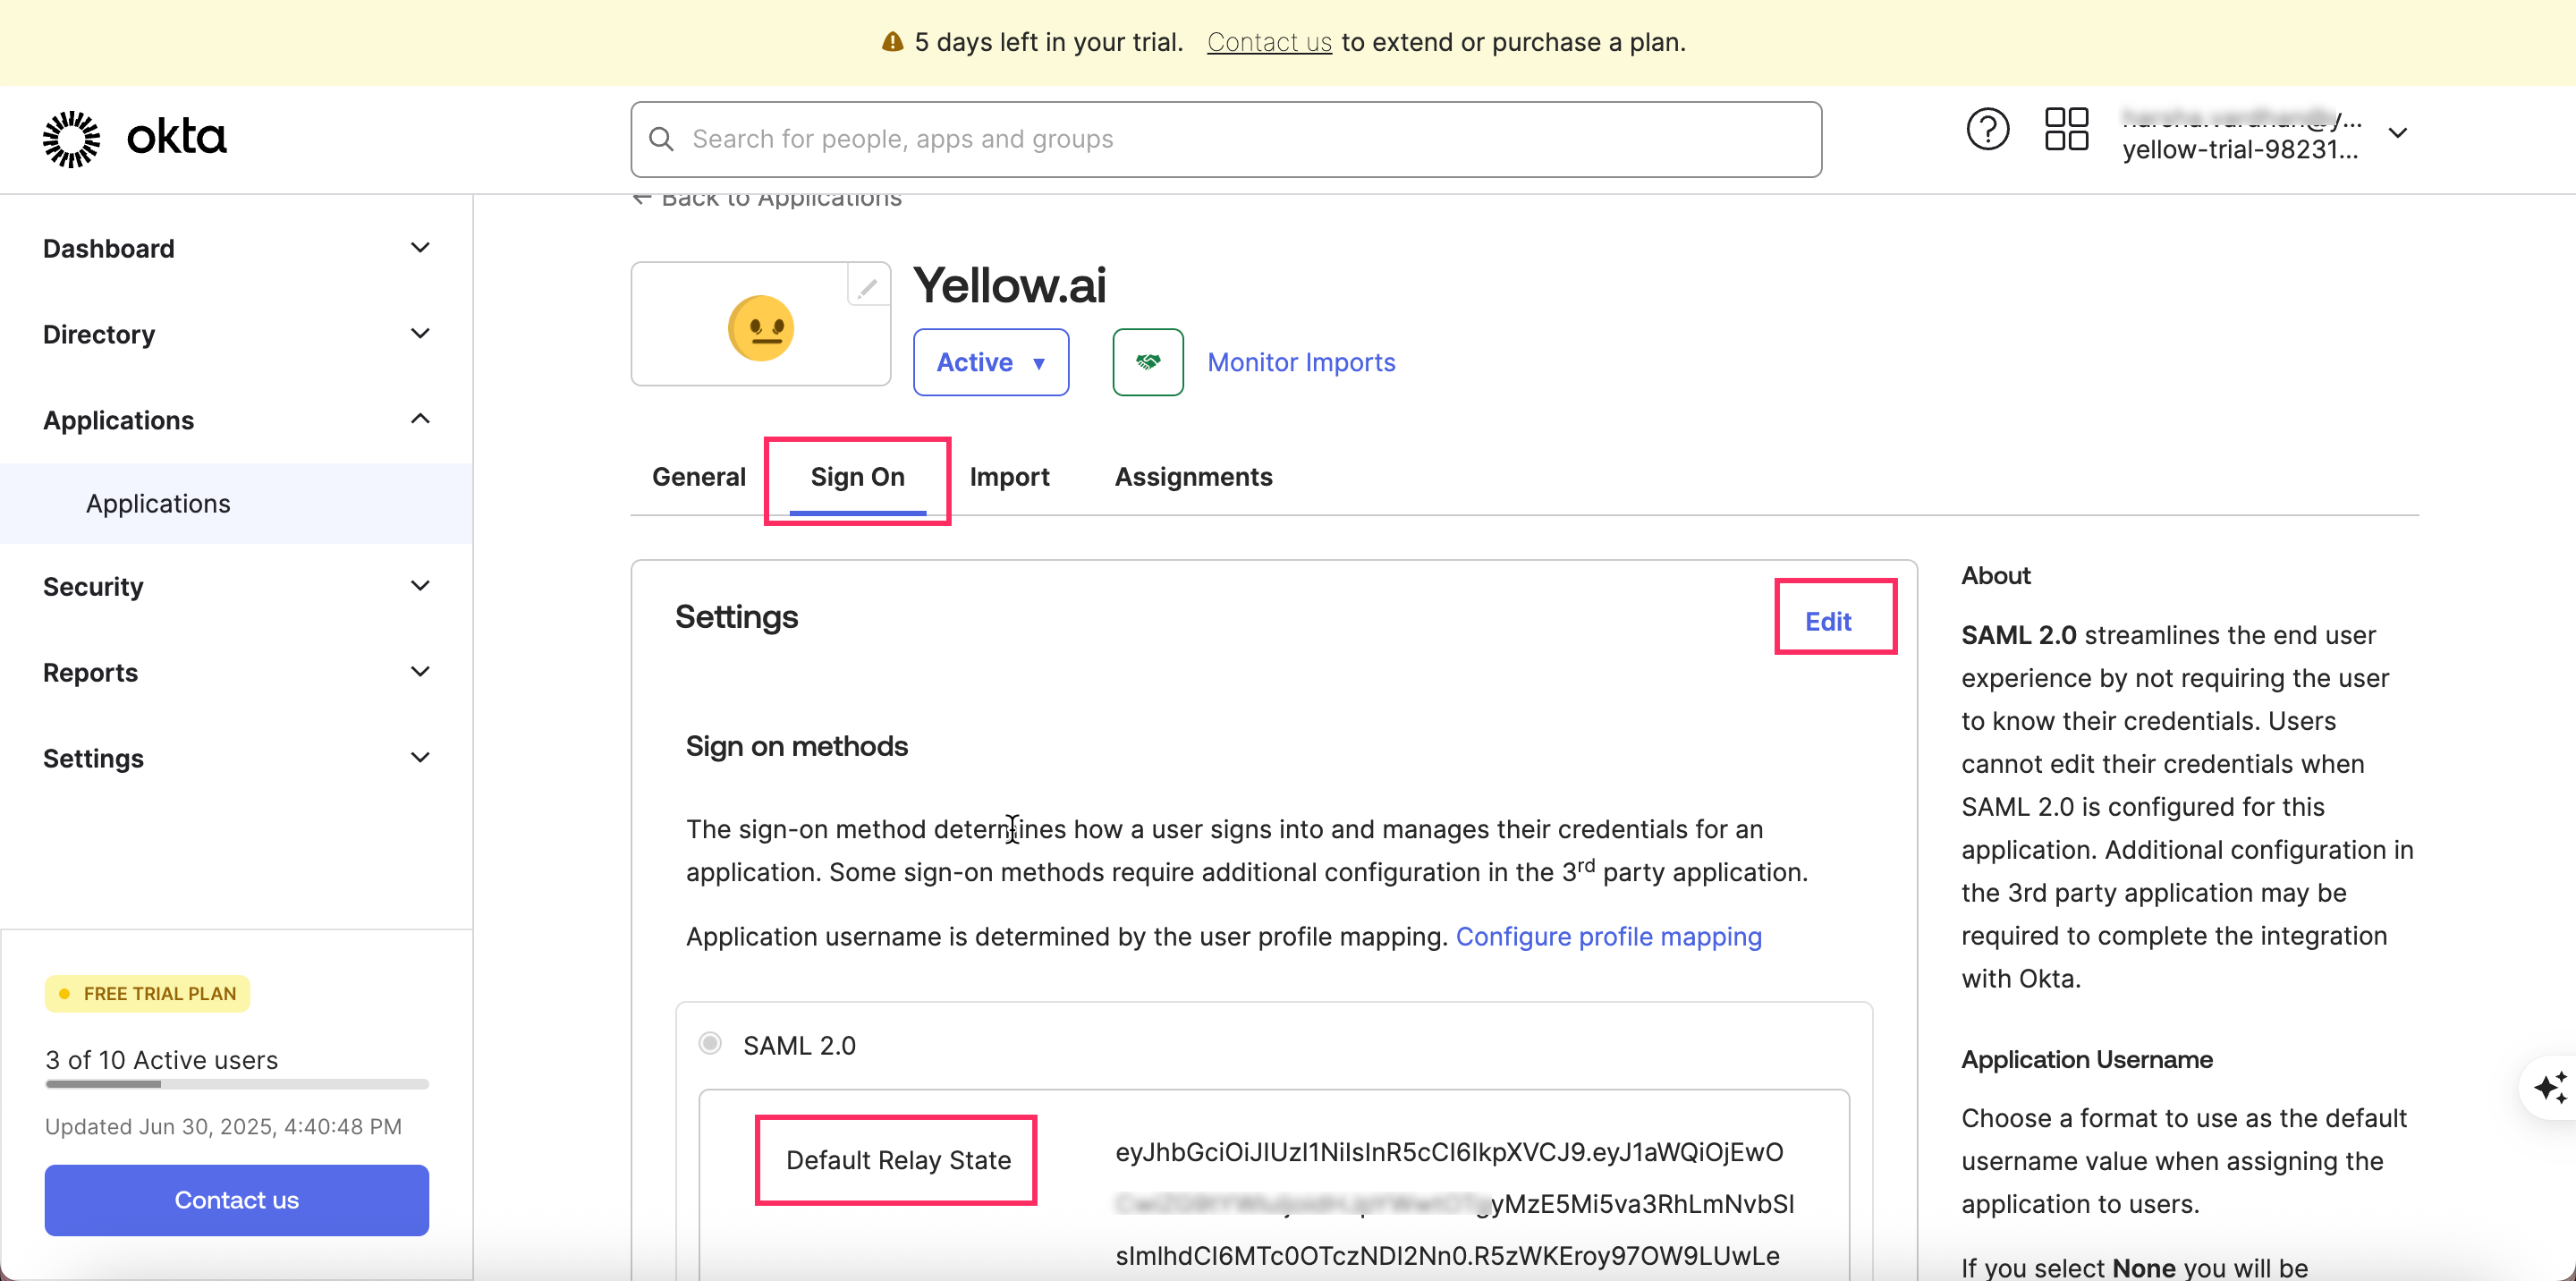Click the Reports sidebar label
Image resolution: width=2576 pixels, height=1281 pixels.
pos(90,672)
